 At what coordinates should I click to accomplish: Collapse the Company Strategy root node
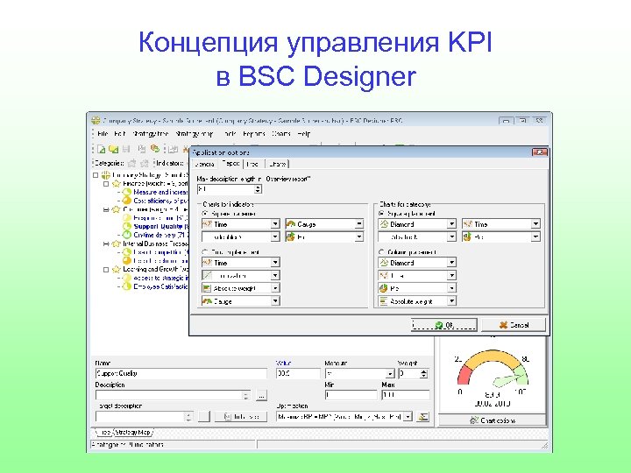pos(96,175)
